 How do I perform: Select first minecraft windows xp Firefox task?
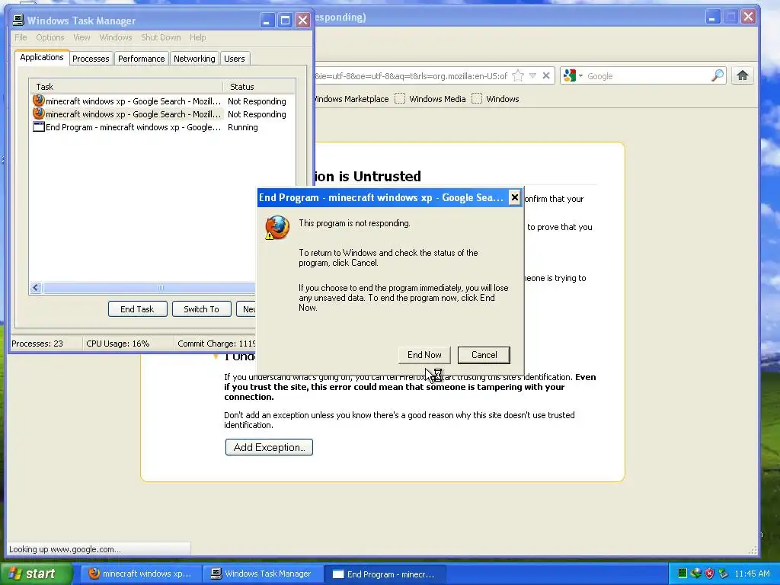point(162,101)
